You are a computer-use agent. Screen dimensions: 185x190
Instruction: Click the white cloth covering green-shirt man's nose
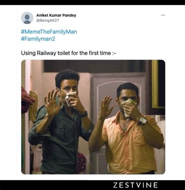pyautogui.click(x=70, y=98)
